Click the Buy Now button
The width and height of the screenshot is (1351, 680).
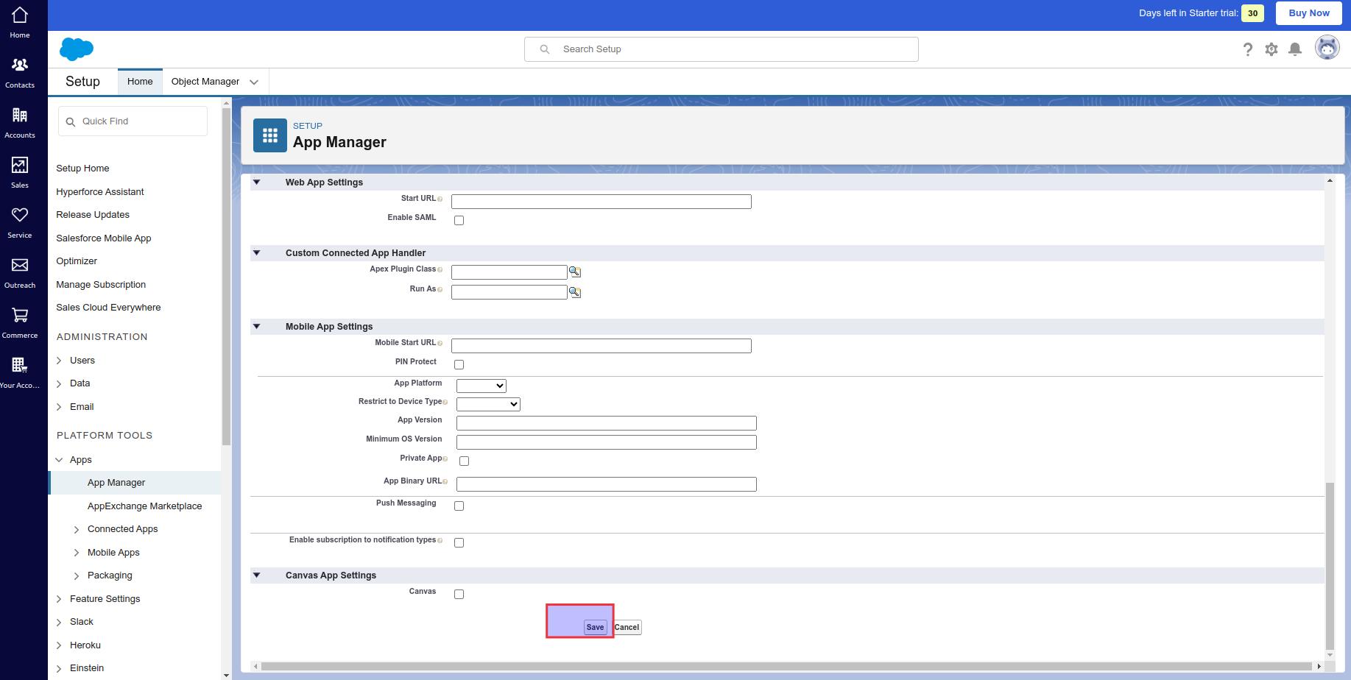coord(1309,13)
